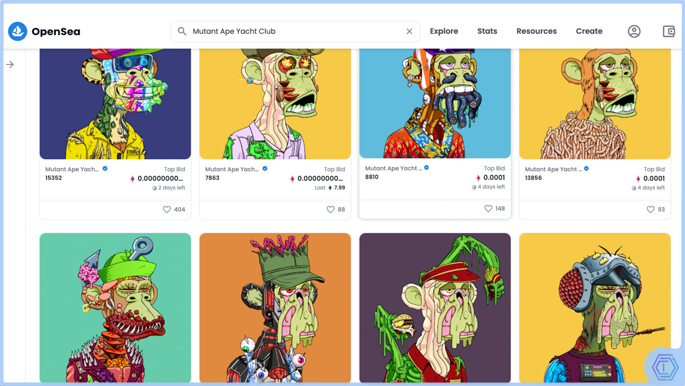
Task: Open the account profile icon
Action: pos(634,32)
